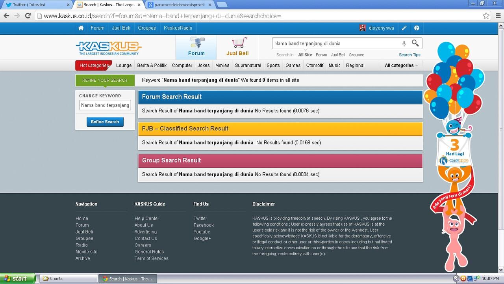504x284 pixels.
Task: Click the Change Keyword input field
Action: (x=105, y=105)
